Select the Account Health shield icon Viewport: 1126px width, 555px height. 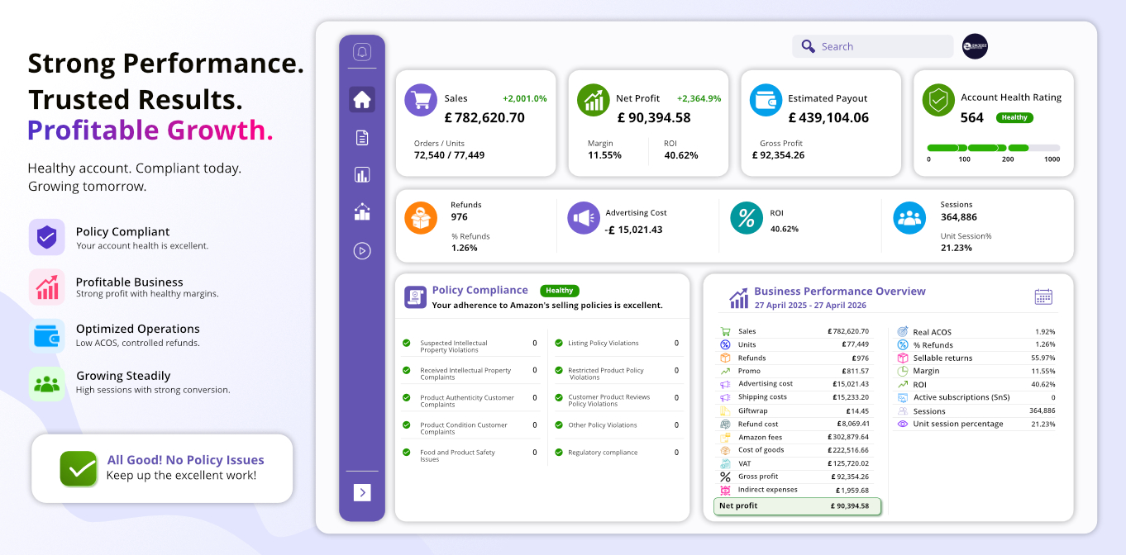point(938,100)
